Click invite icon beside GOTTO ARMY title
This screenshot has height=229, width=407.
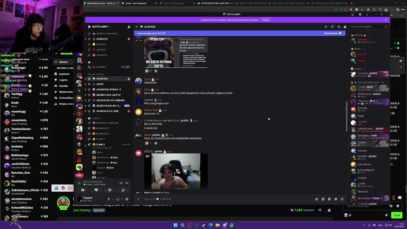[x=129, y=27]
